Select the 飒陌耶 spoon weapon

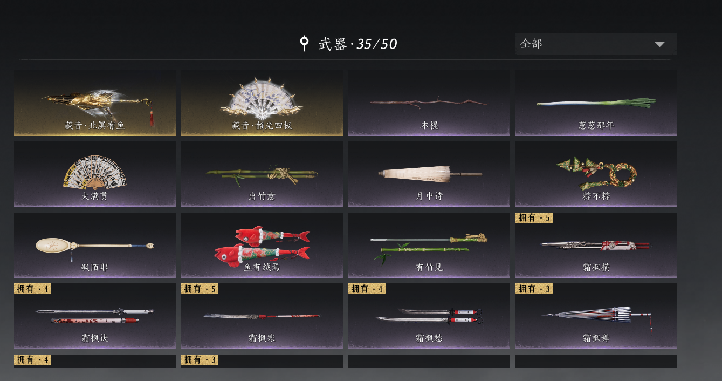pos(95,245)
